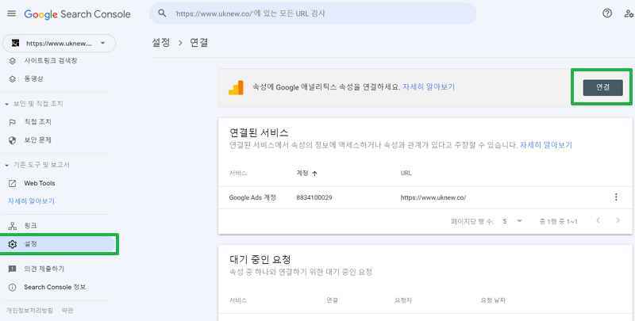Viewport: 635px width, 321px height.
Task: Click the external link icon for Web Tools
Action: click(13, 183)
